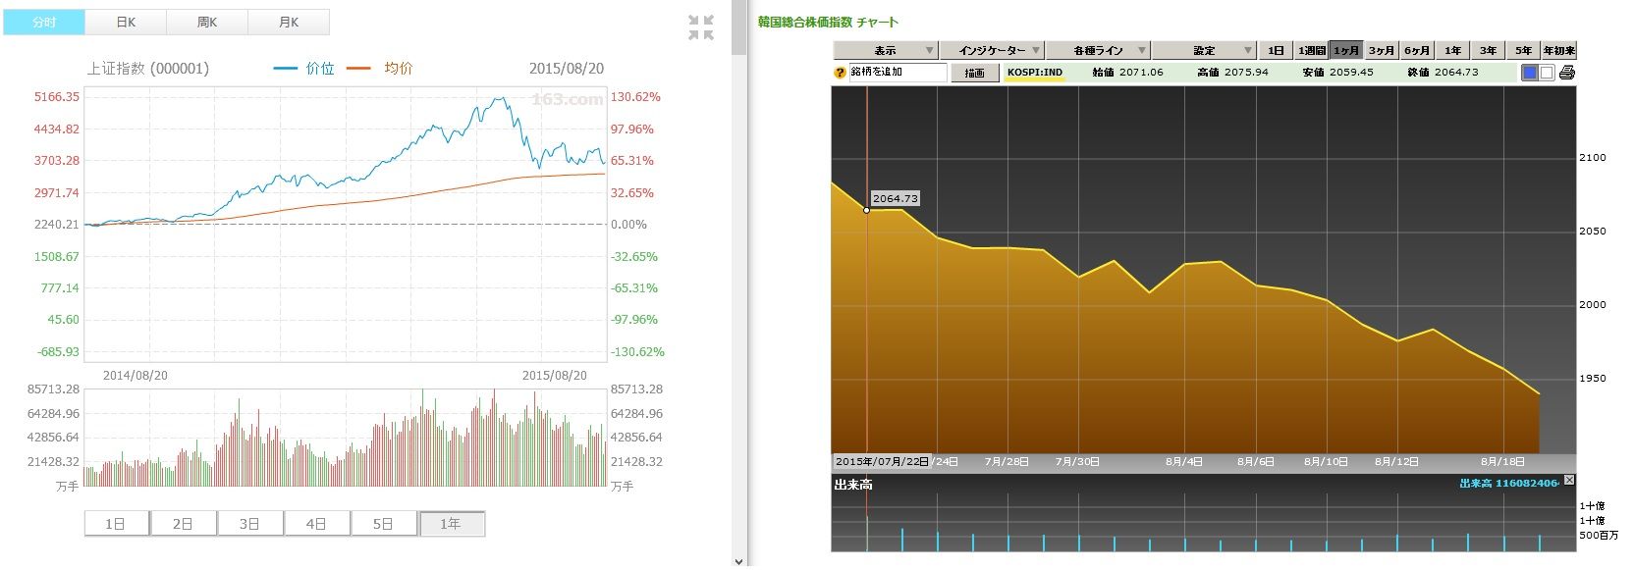Viewport: 1634px width, 570px height.
Task: Set KOSPI chart to 1週間 period
Action: tap(1311, 50)
